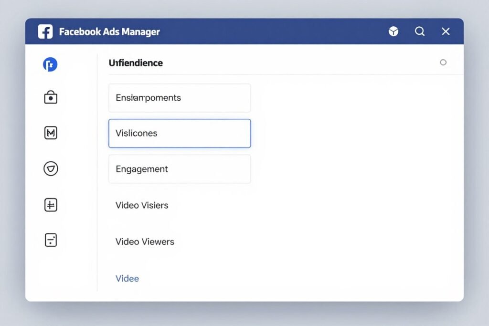Open the Engagement selection box
Viewport: 489px width, 326px height.
coord(180,169)
